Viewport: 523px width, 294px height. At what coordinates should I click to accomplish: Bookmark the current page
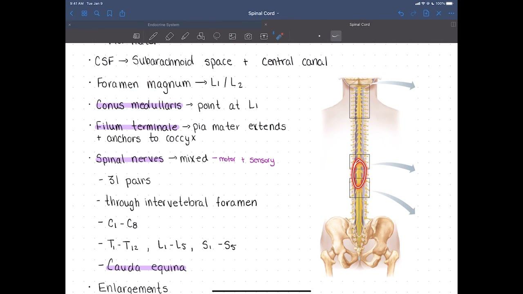[110, 13]
